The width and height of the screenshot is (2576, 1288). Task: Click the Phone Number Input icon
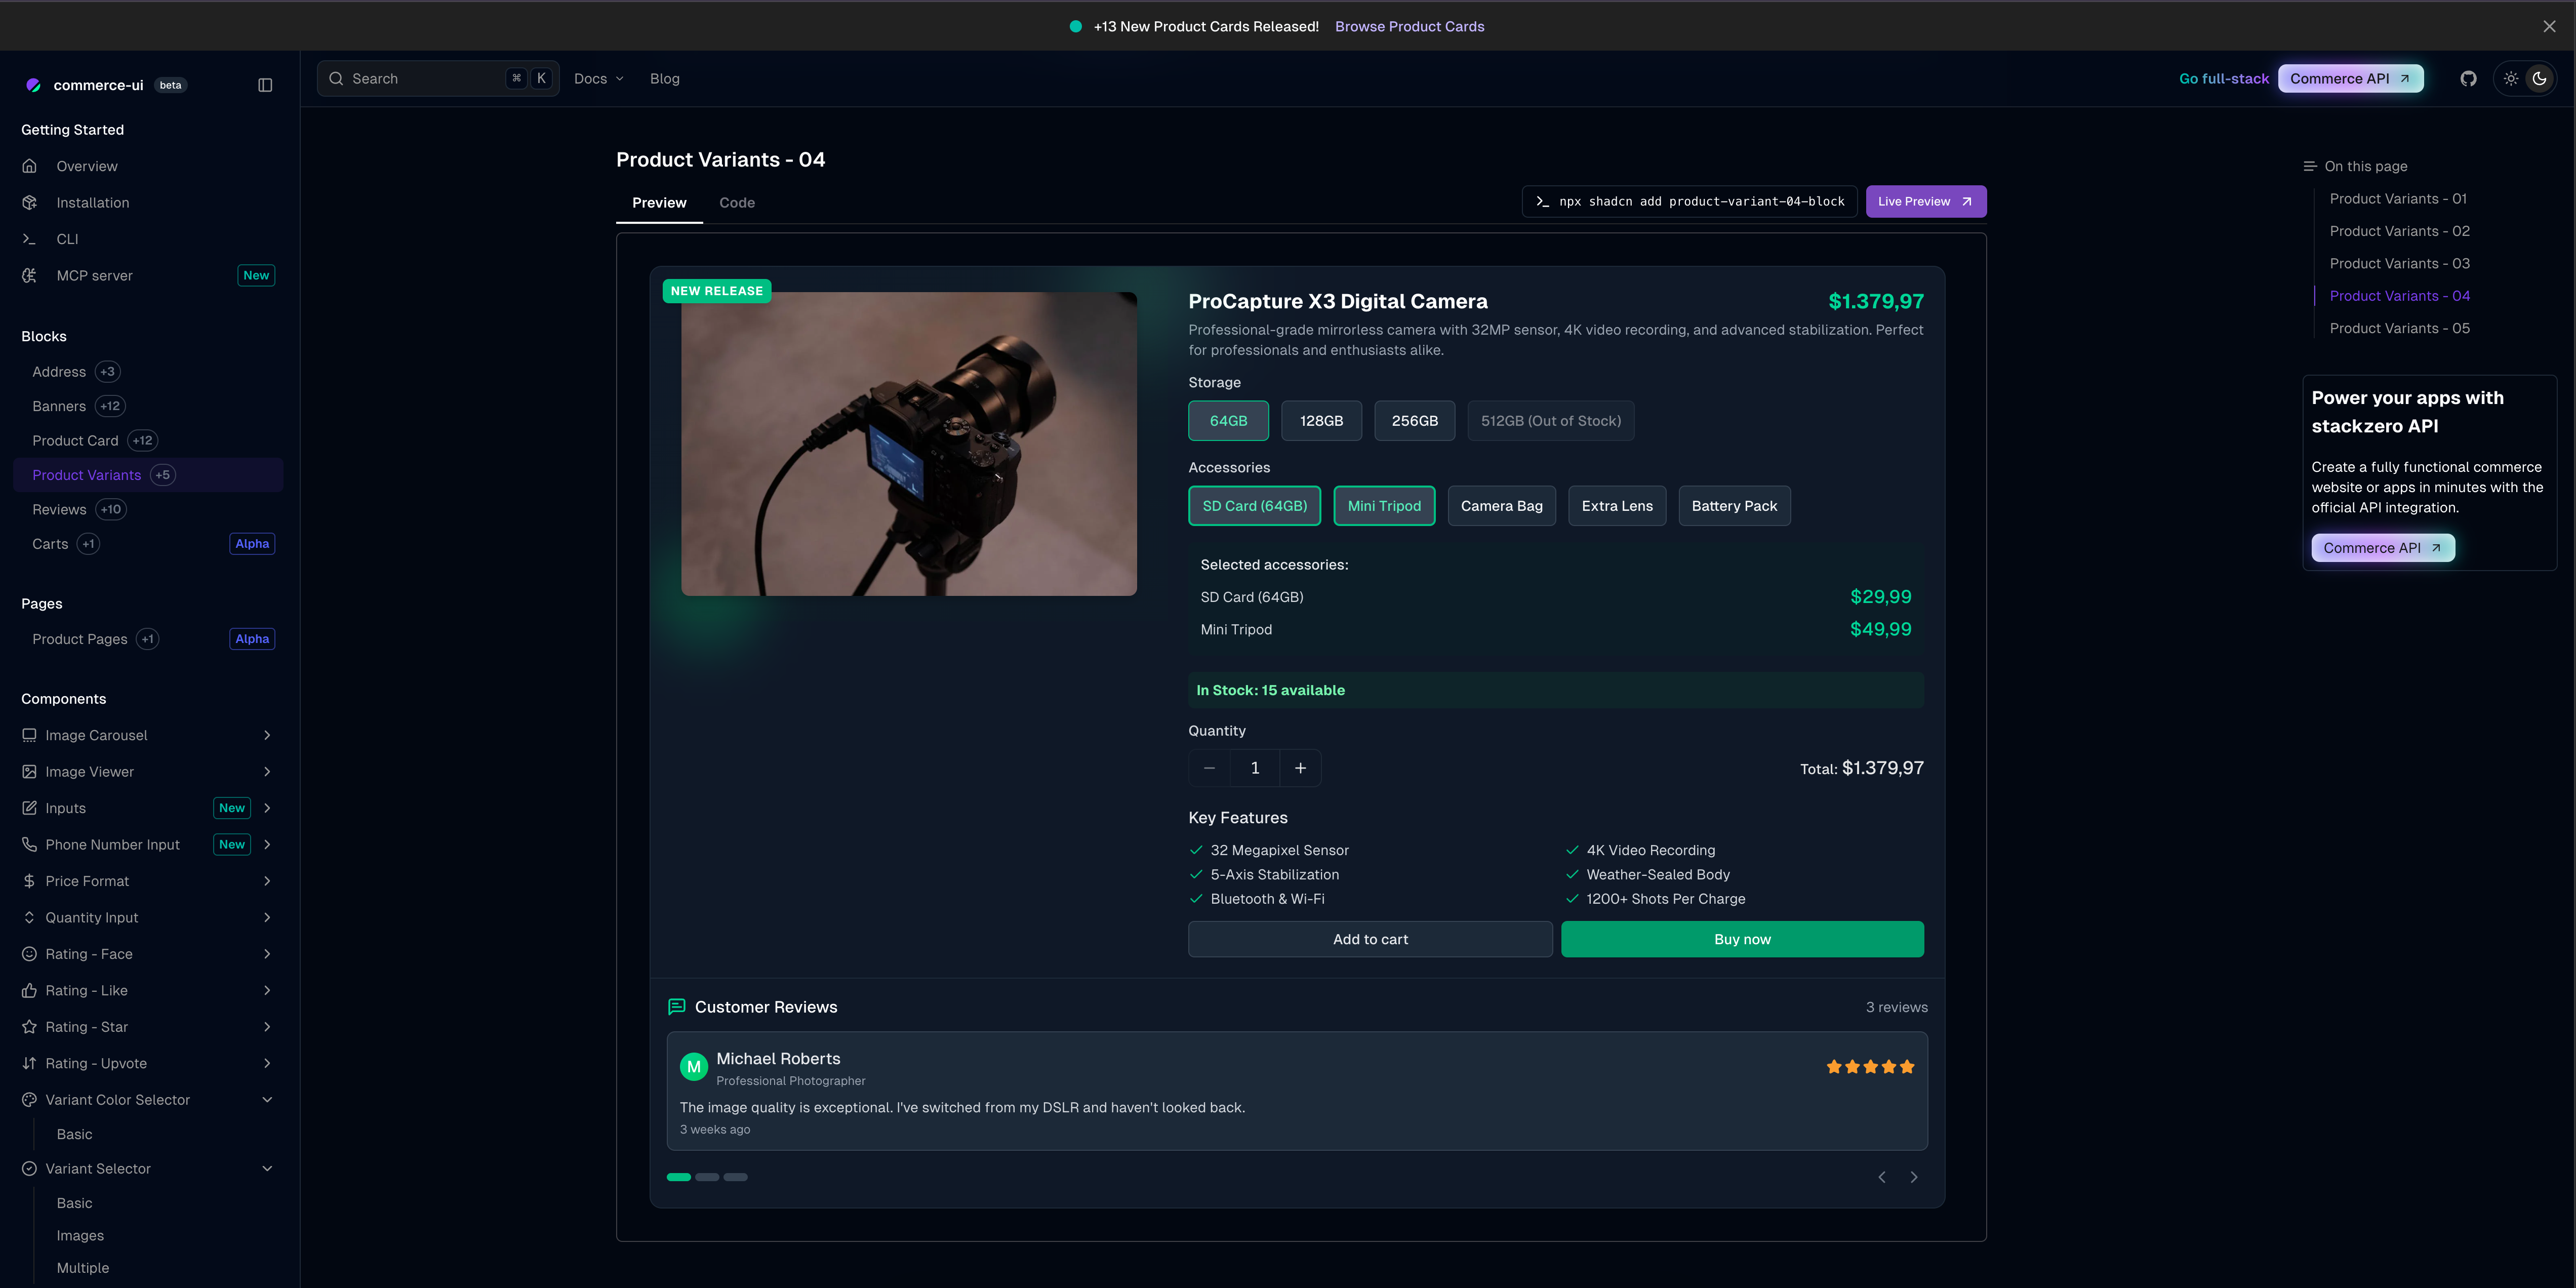point(29,844)
